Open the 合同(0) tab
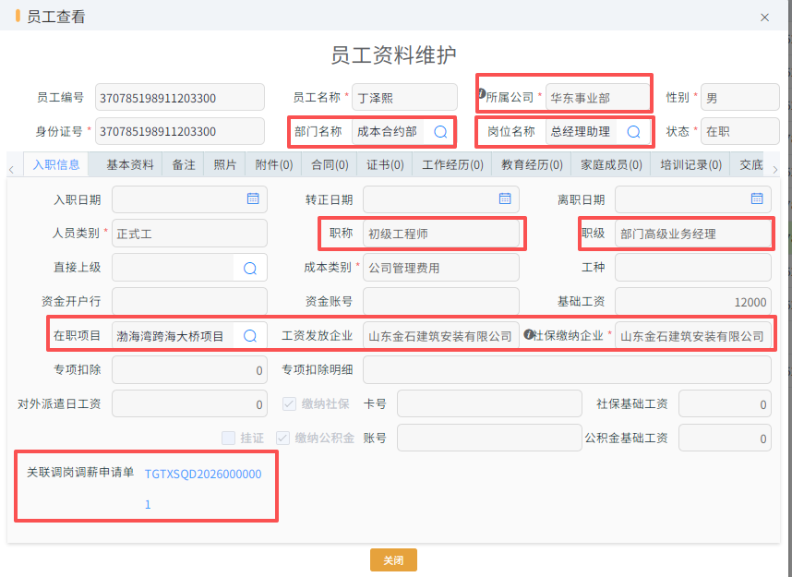Screen dimensions: 792x577 [330, 164]
